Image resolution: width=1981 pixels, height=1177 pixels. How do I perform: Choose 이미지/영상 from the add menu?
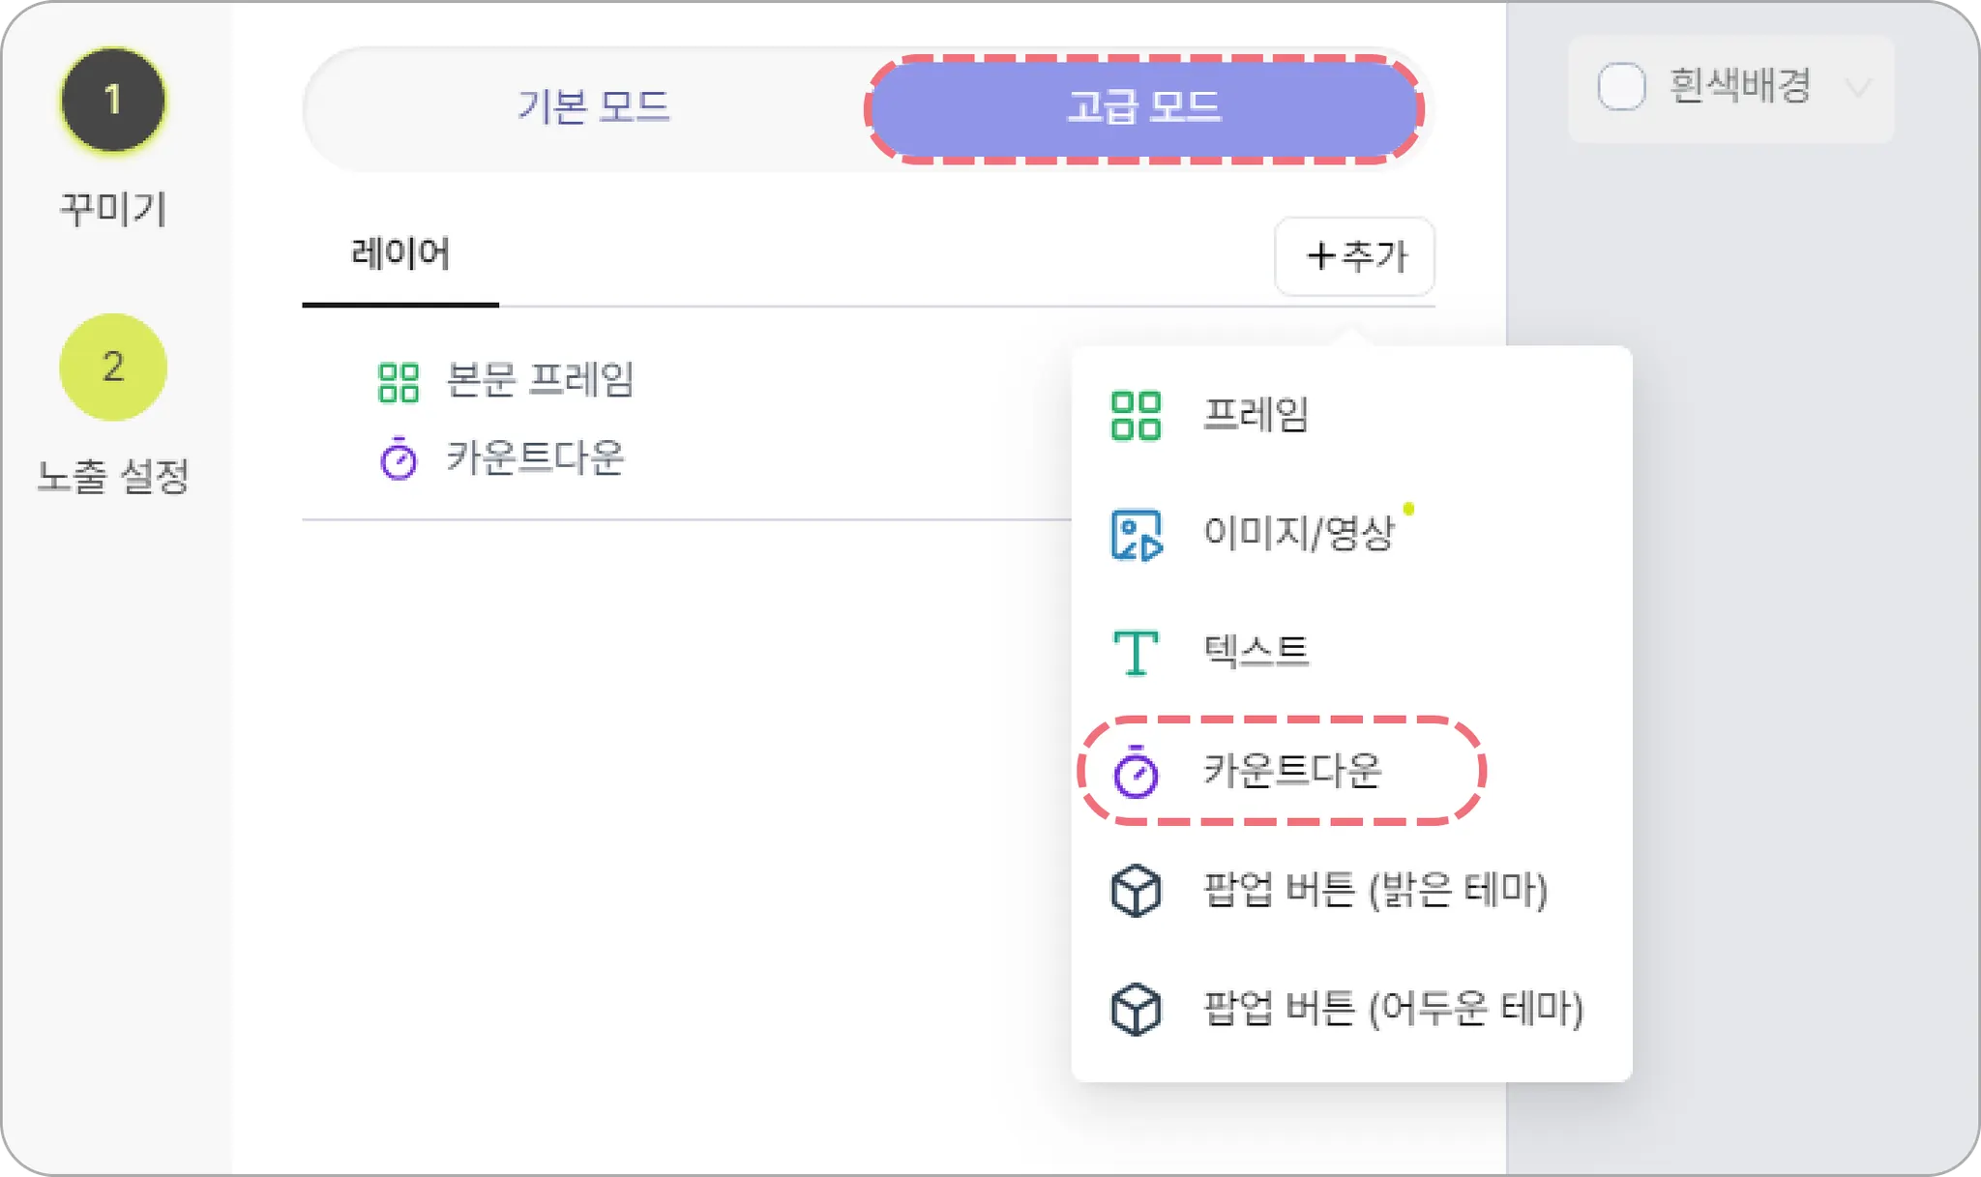click(x=1298, y=534)
